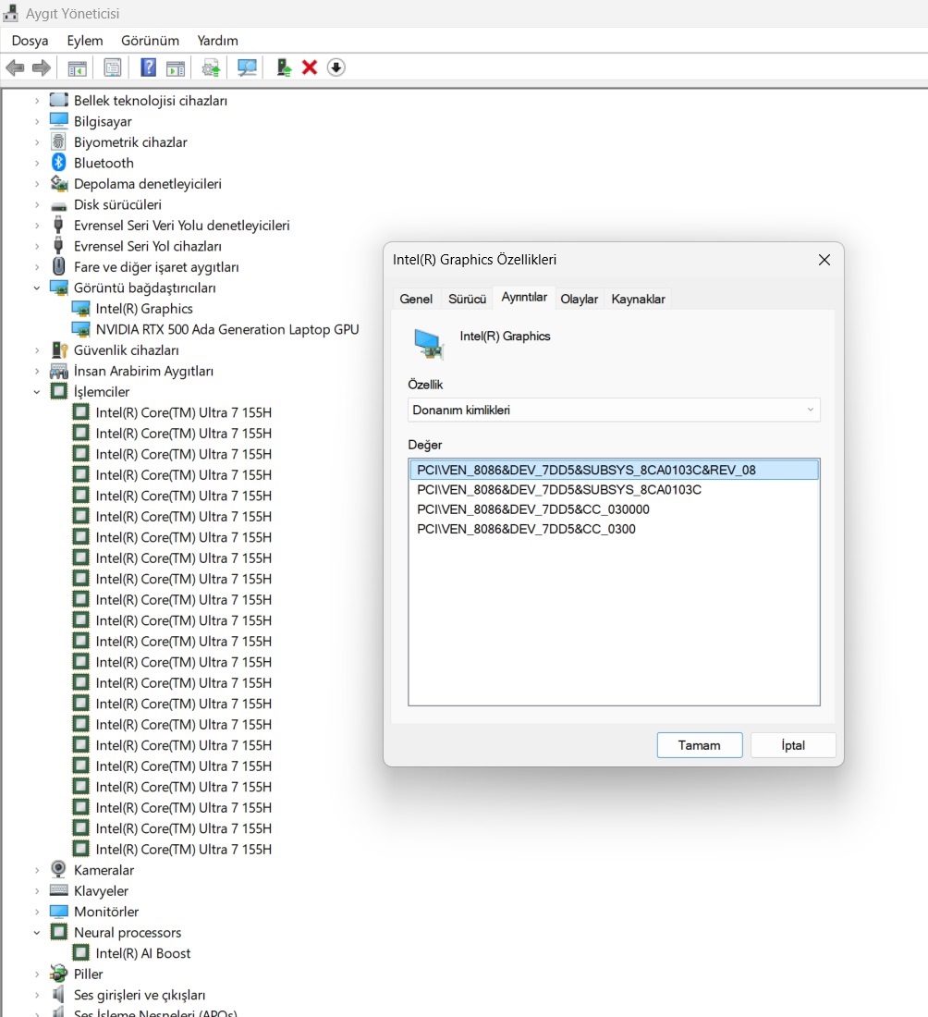Switch to the Genel tab

click(416, 299)
